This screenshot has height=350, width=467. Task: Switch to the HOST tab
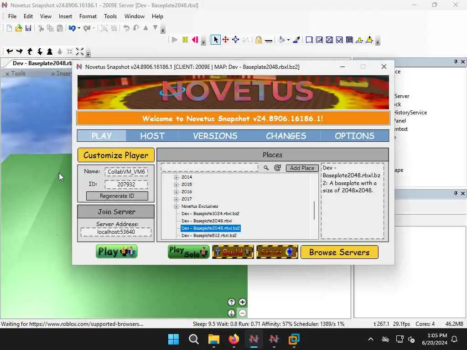152,136
